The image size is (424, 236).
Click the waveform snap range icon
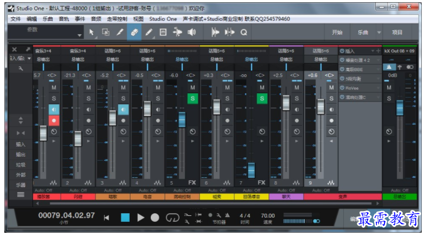(229, 32)
